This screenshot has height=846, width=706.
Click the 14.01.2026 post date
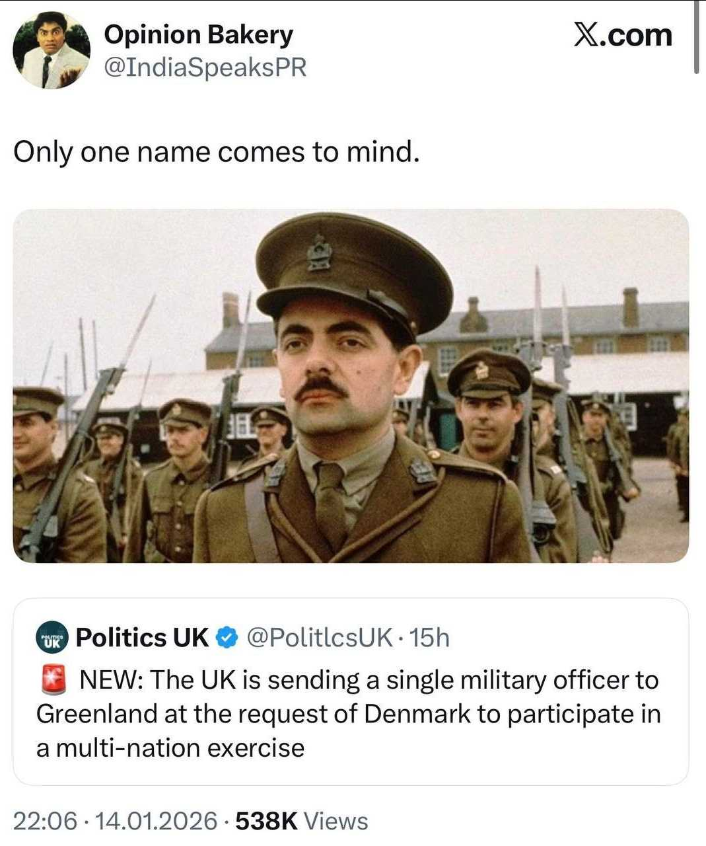point(156,821)
